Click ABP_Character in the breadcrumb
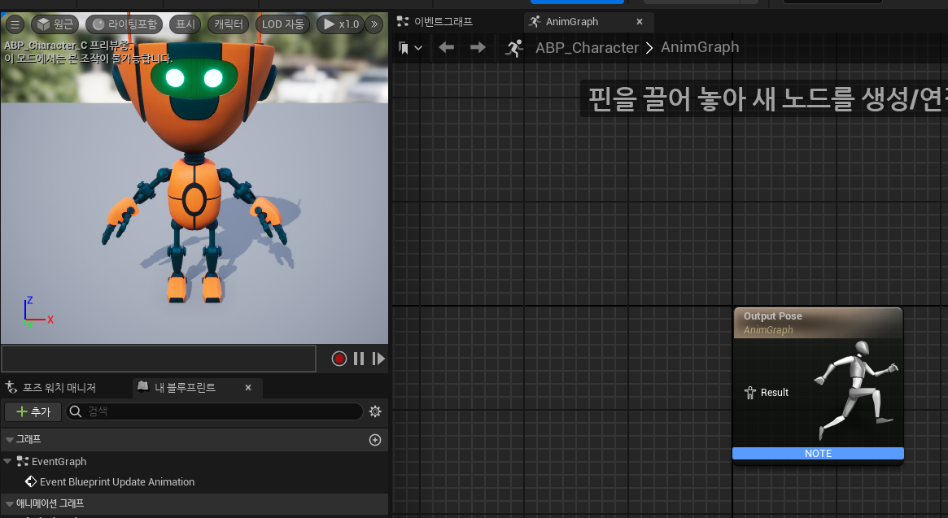Image resolution: width=948 pixels, height=518 pixels. pyautogui.click(x=587, y=48)
